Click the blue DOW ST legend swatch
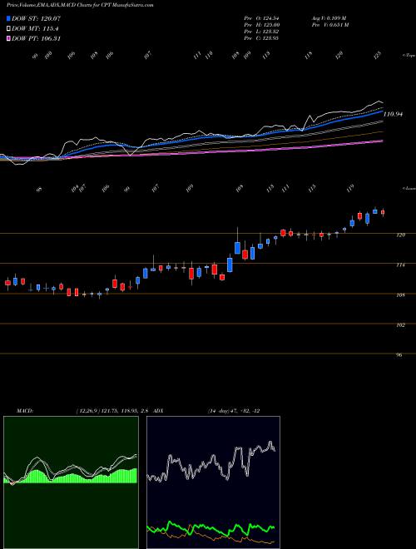416x549 pixels. (x=8, y=18)
